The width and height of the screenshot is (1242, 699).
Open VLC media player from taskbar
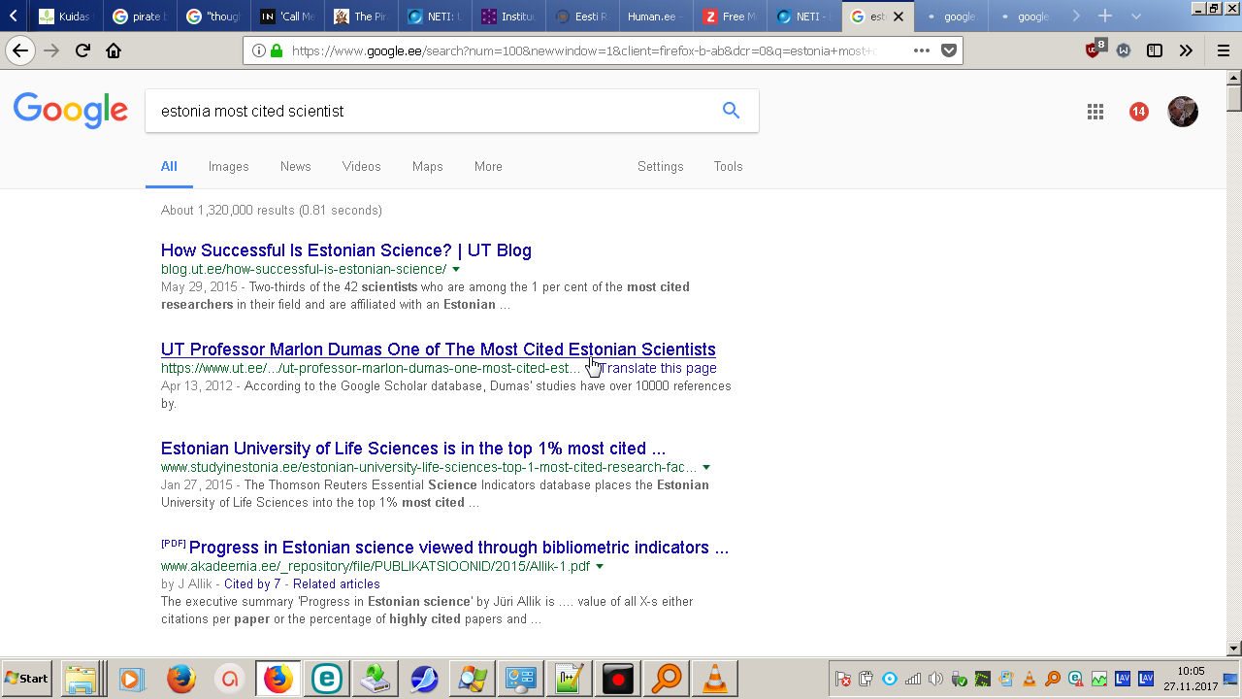pos(714,679)
